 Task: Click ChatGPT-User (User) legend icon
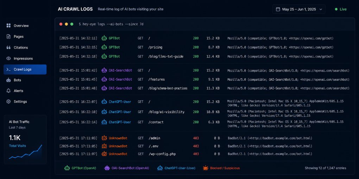click(x=160, y=168)
